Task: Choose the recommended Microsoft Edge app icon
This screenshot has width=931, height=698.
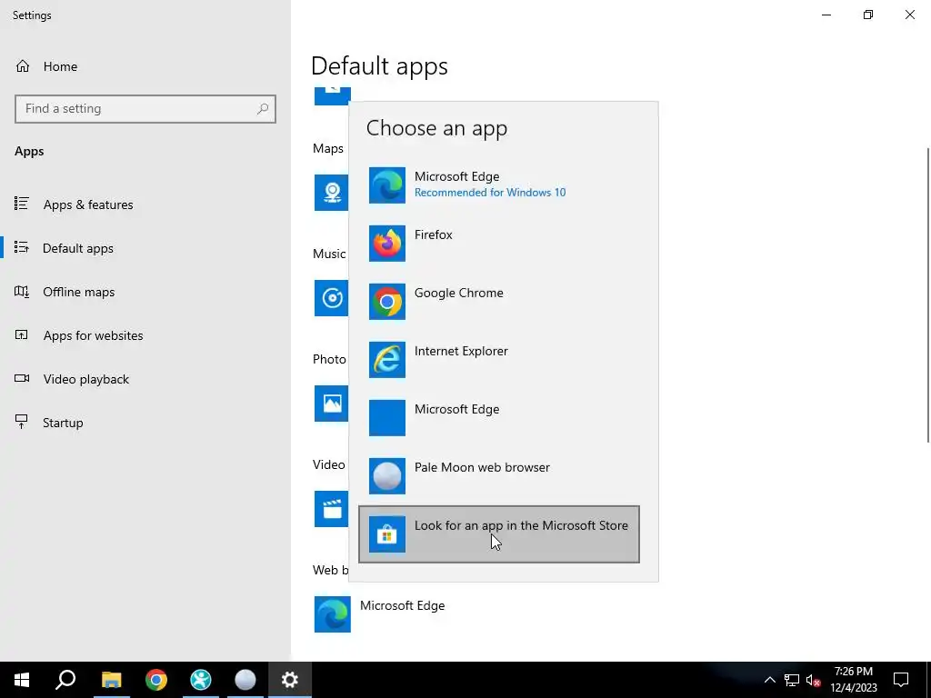Action: click(387, 185)
